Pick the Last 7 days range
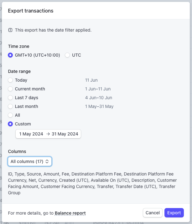Image resolution: width=192 pixels, height=224 pixels. point(10,98)
